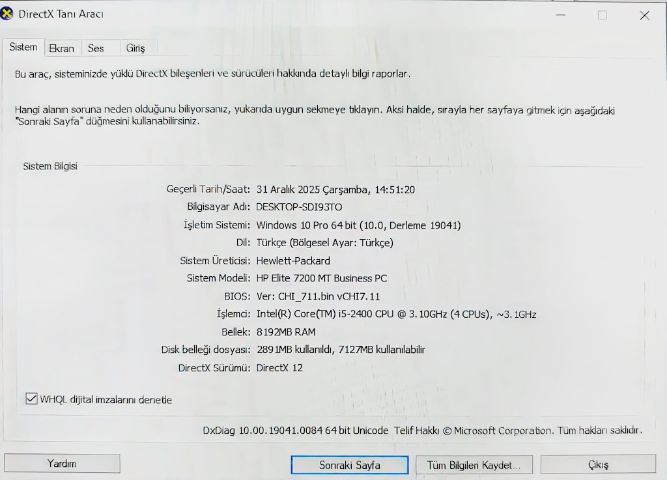Exit using the Çıkış button
The image size is (667, 480).
click(598, 464)
